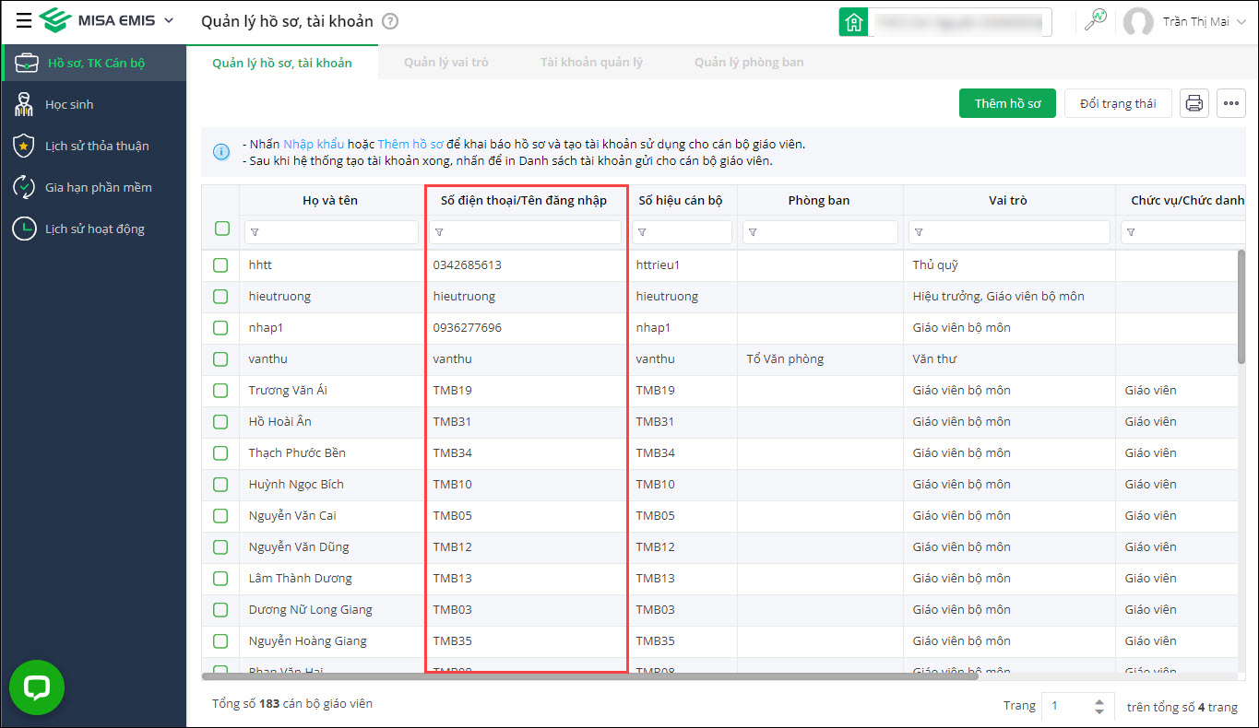
Task: Open filter funnel in Phòng ban column
Action: pos(753,232)
